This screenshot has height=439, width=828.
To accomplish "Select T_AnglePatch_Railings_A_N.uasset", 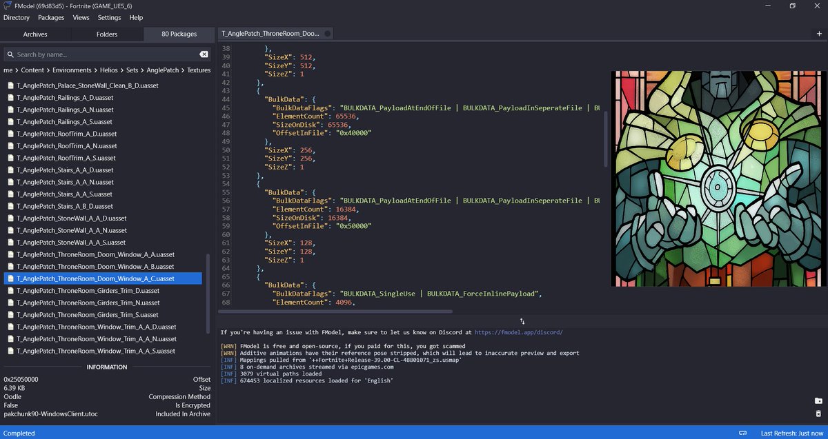I will pyautogui.click(x=103, y=110).
